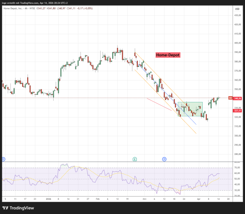Image resolution: width=245 pixels, height=214 pixels.
Task: Click the USD currency label
Action: point(236,9)
